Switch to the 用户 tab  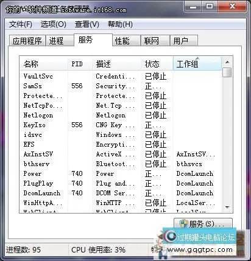[x=183, y=41]
